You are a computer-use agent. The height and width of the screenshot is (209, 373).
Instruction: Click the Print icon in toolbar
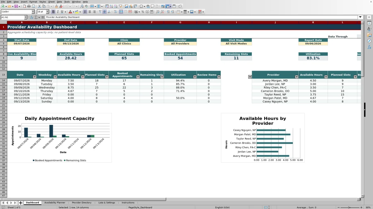(29, 6)
